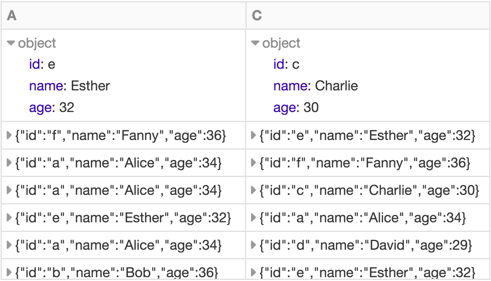This screenshot has height=281, width=491.
Task: Select the "age: 32" property in expanded object
Action: coord(52,108)
